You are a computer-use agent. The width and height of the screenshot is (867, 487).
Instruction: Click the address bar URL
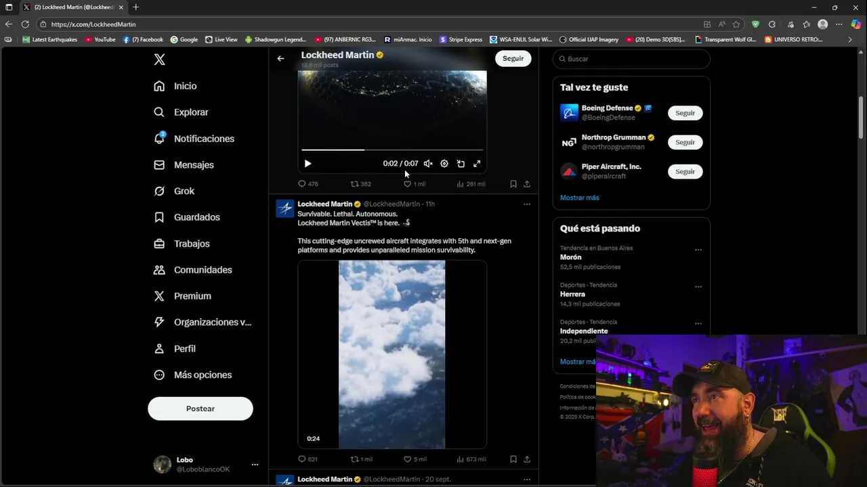click(x=93, y=24)
